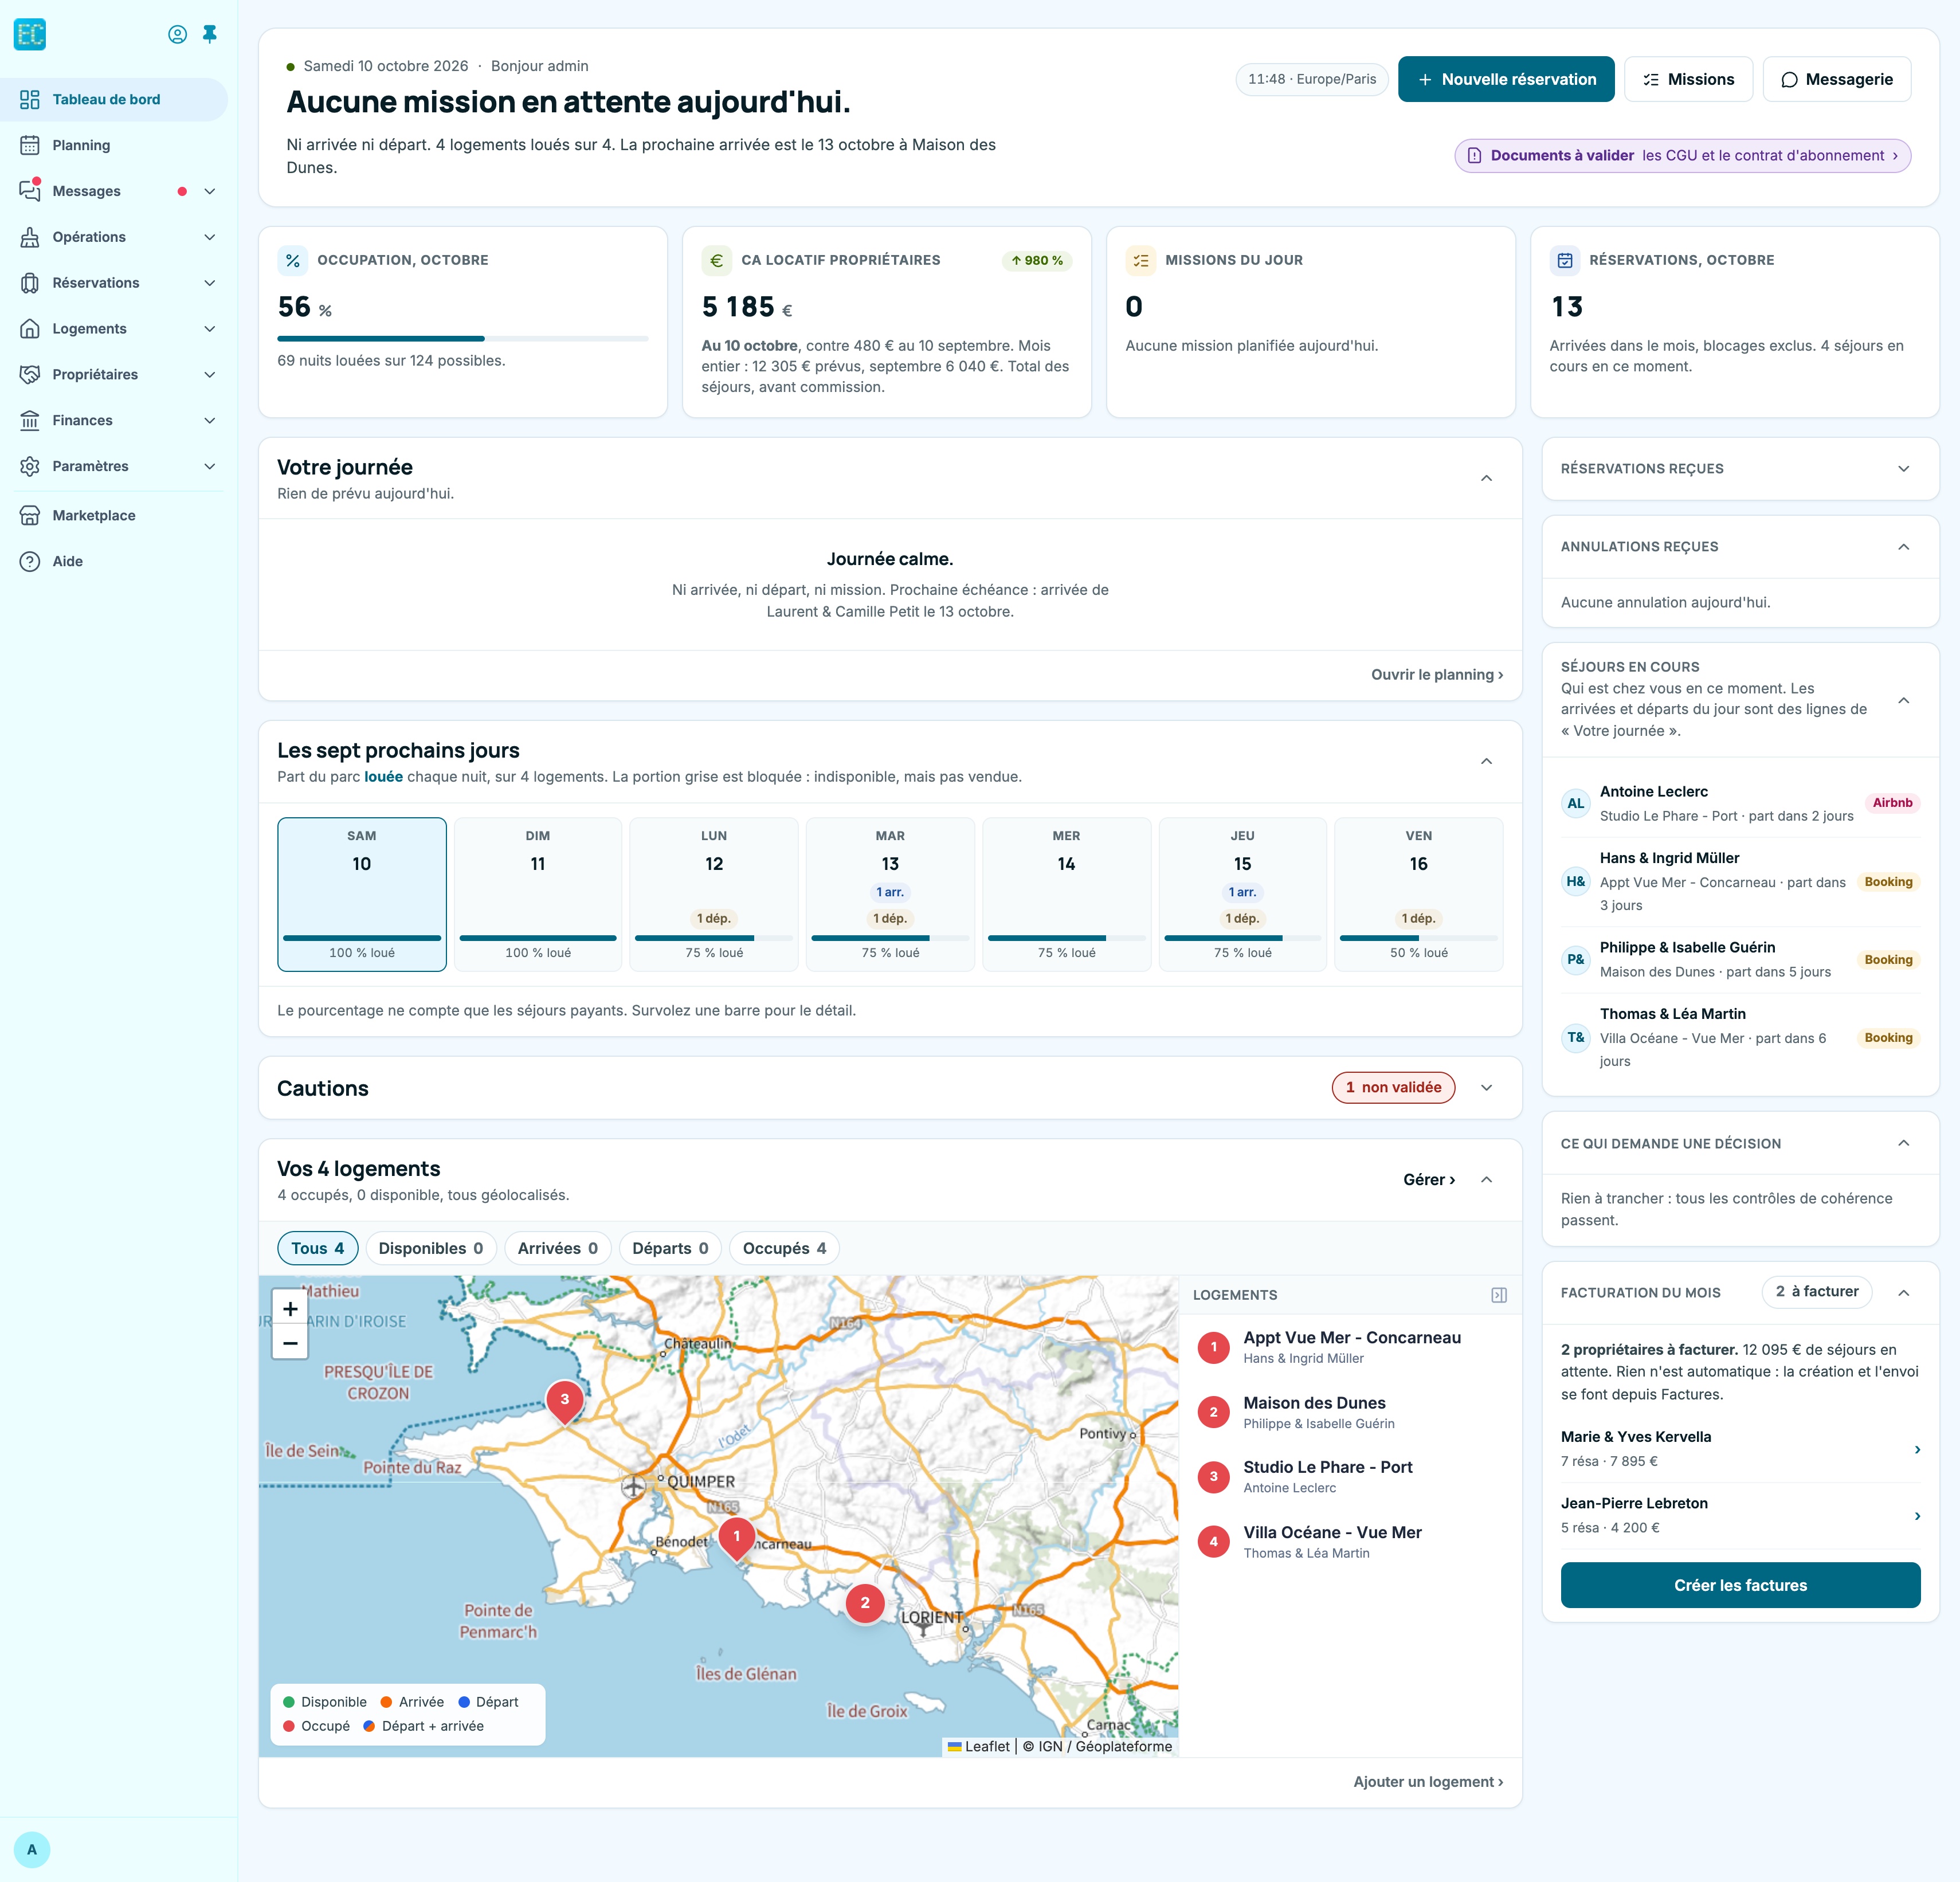Select the Disponibles 0 filter
This screenshot has width=1960, height=1882.
click(431, 1248)
